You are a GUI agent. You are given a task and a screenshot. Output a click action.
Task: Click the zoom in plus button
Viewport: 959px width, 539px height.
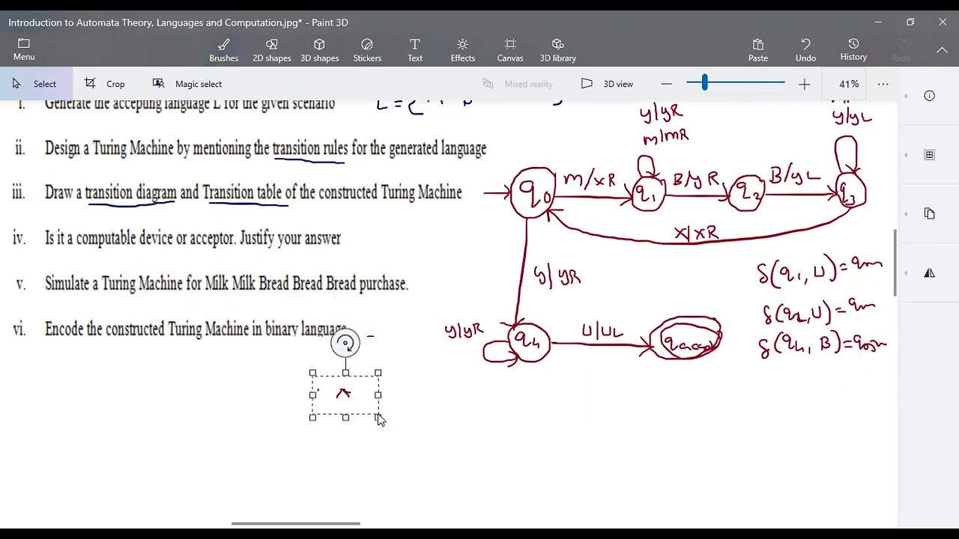(804, 85)
